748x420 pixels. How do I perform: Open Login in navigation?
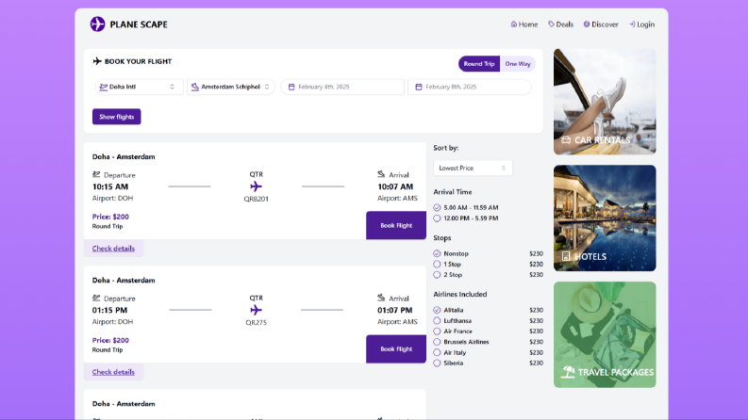tap(642, 24)
